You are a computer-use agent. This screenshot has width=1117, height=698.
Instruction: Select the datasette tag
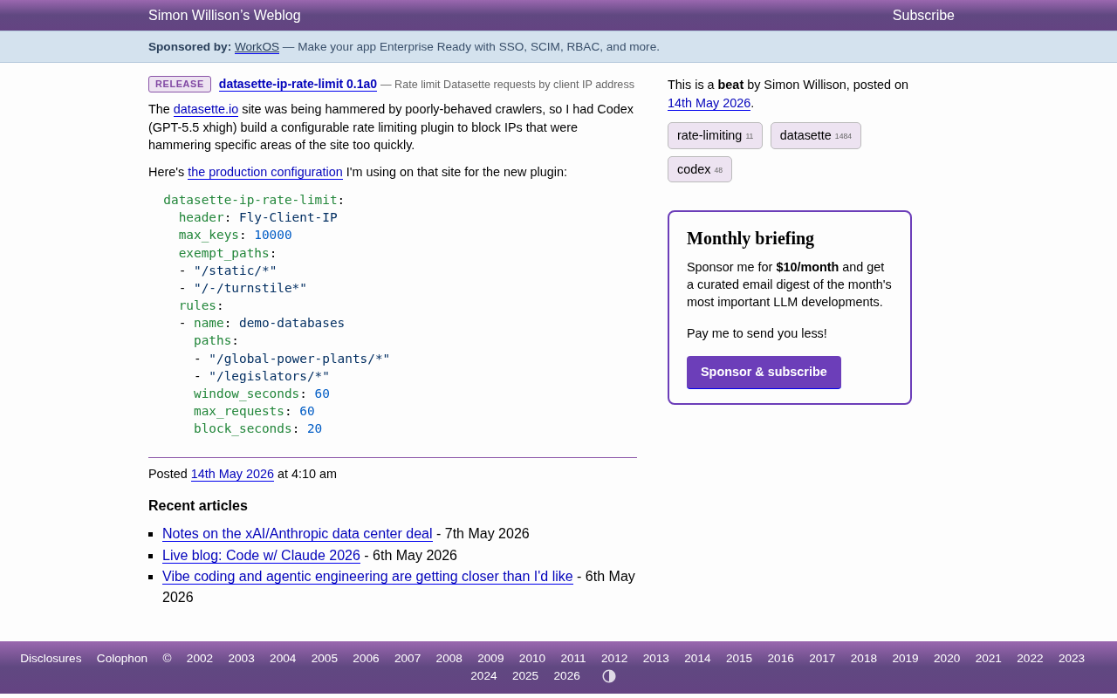click(815, 135)
